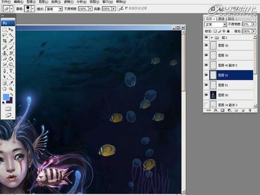Select the Lasso tool

tap(5, 35)
